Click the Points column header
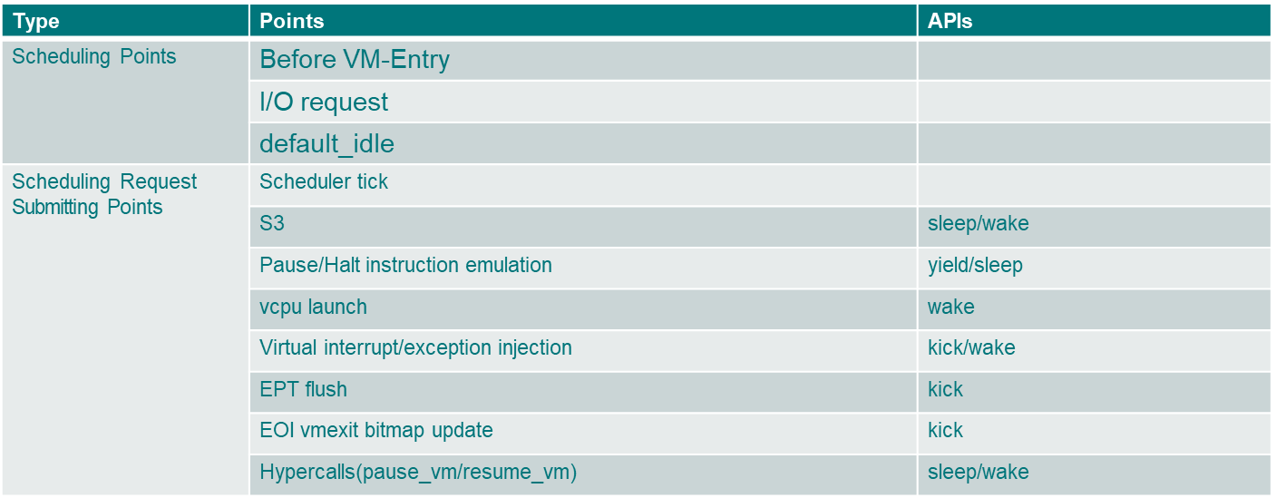The width and height of the screenshot is (1276, 498). click(x=291, y=21)
